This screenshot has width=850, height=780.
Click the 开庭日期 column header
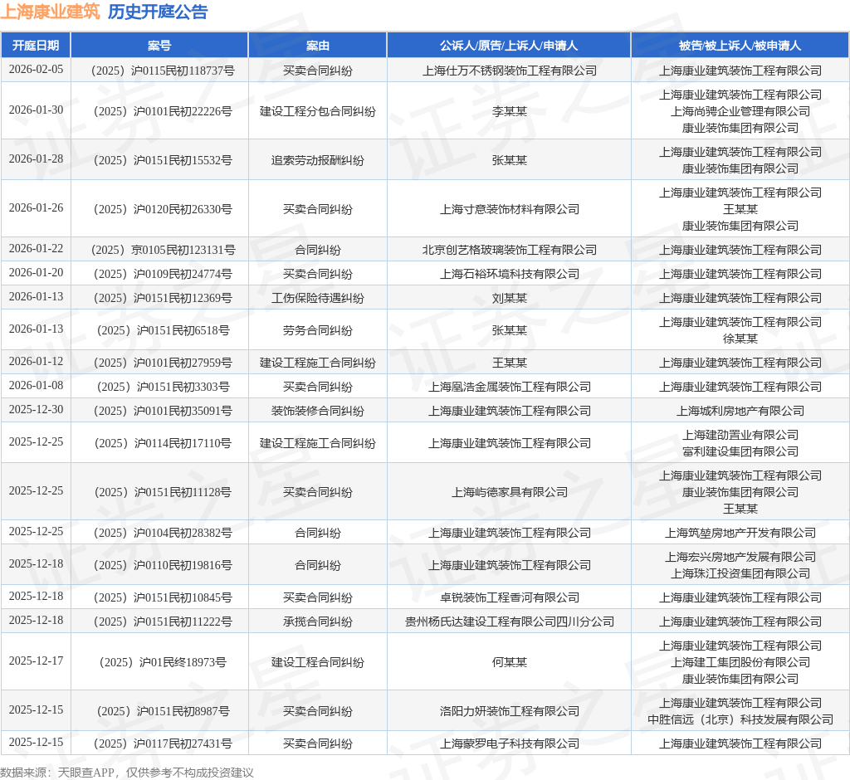[x=36, y=46]
